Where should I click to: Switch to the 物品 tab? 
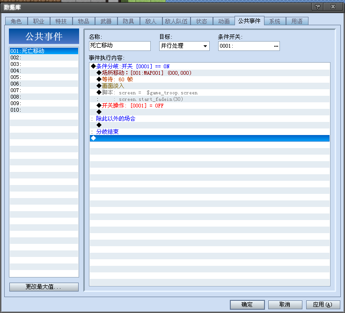(84, 21)
